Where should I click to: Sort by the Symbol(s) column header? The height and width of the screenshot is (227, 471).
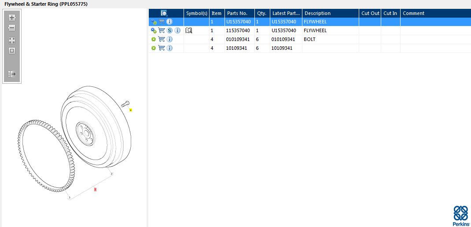pyautogui.click(x=197, y=13)
